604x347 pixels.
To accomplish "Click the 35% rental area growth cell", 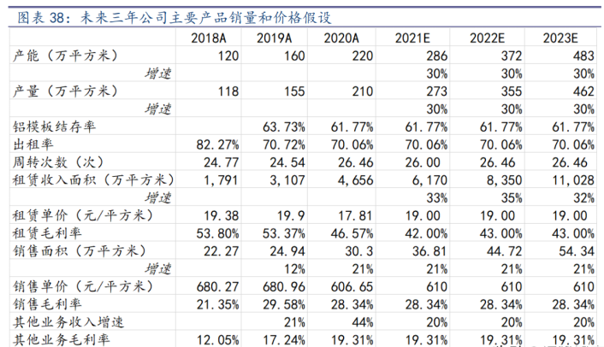I will tap(512, 197).
